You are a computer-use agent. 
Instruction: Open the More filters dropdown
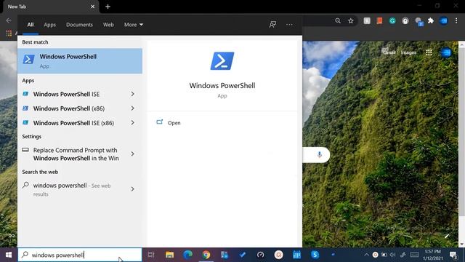point(134,25)
